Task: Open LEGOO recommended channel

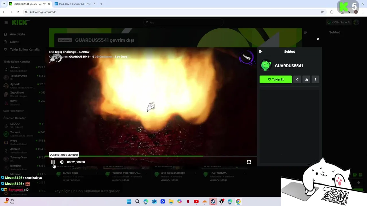Action: tap(24, 125)
